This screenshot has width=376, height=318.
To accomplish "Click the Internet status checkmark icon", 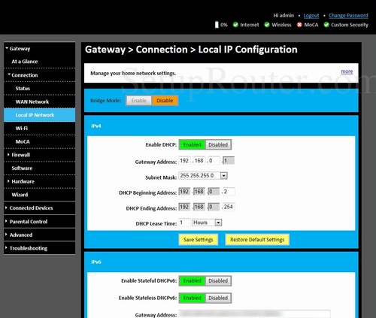I will pyautogui.click(x=235, y=25).
